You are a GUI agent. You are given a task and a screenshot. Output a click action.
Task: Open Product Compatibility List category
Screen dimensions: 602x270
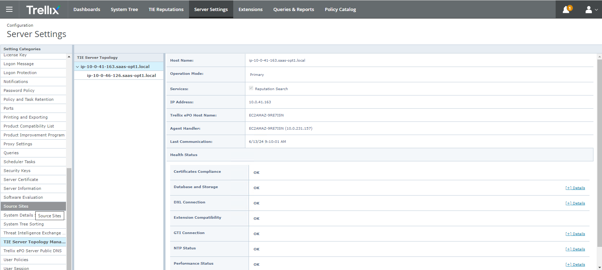pyautogui.click(x=33, y=126)
